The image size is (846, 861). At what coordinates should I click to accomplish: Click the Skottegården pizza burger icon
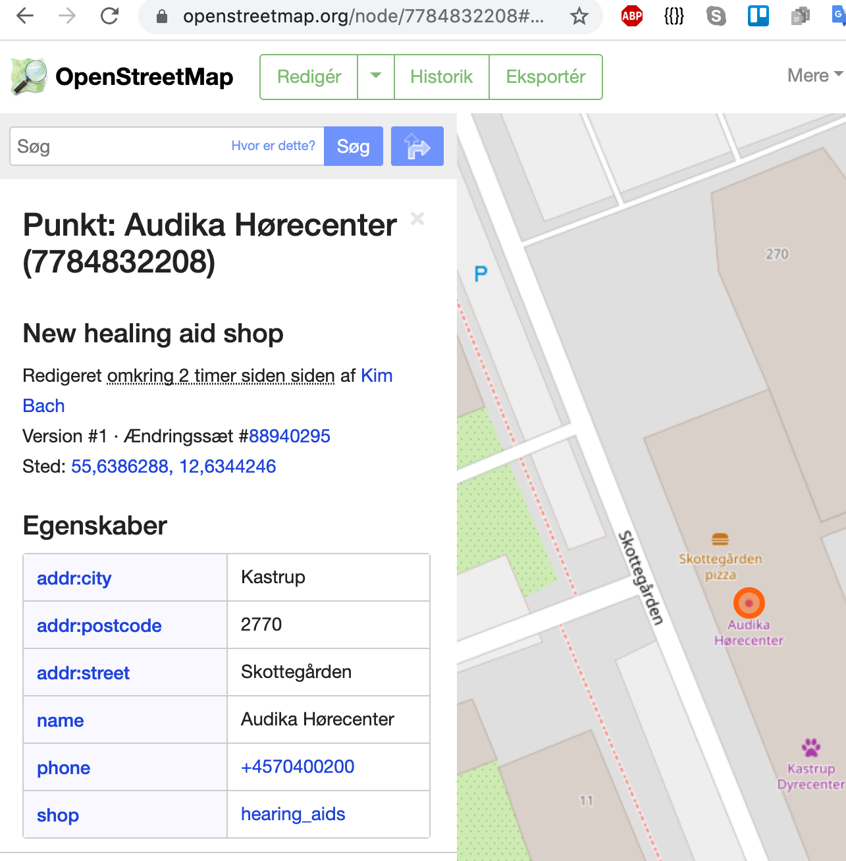point(720,540)
